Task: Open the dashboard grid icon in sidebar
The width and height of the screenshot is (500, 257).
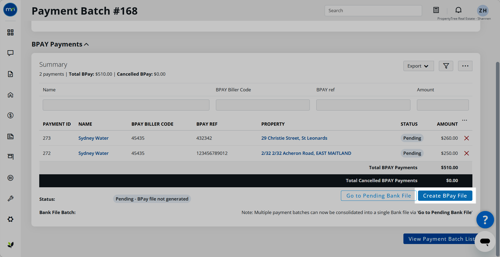Action: (x=10, y=32)
